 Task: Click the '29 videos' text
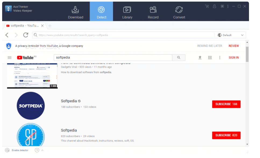point(89,136)
